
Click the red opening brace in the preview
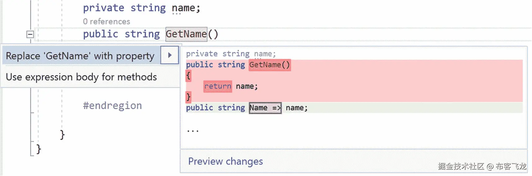tap(188, 76)
